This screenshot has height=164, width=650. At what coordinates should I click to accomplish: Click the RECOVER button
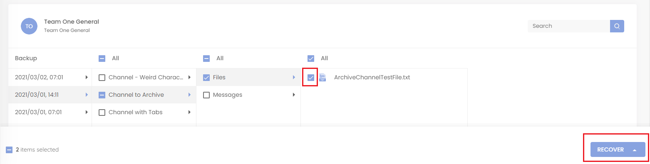tap(618, 149)
